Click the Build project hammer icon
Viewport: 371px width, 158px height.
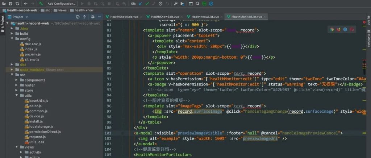(41, 4)
